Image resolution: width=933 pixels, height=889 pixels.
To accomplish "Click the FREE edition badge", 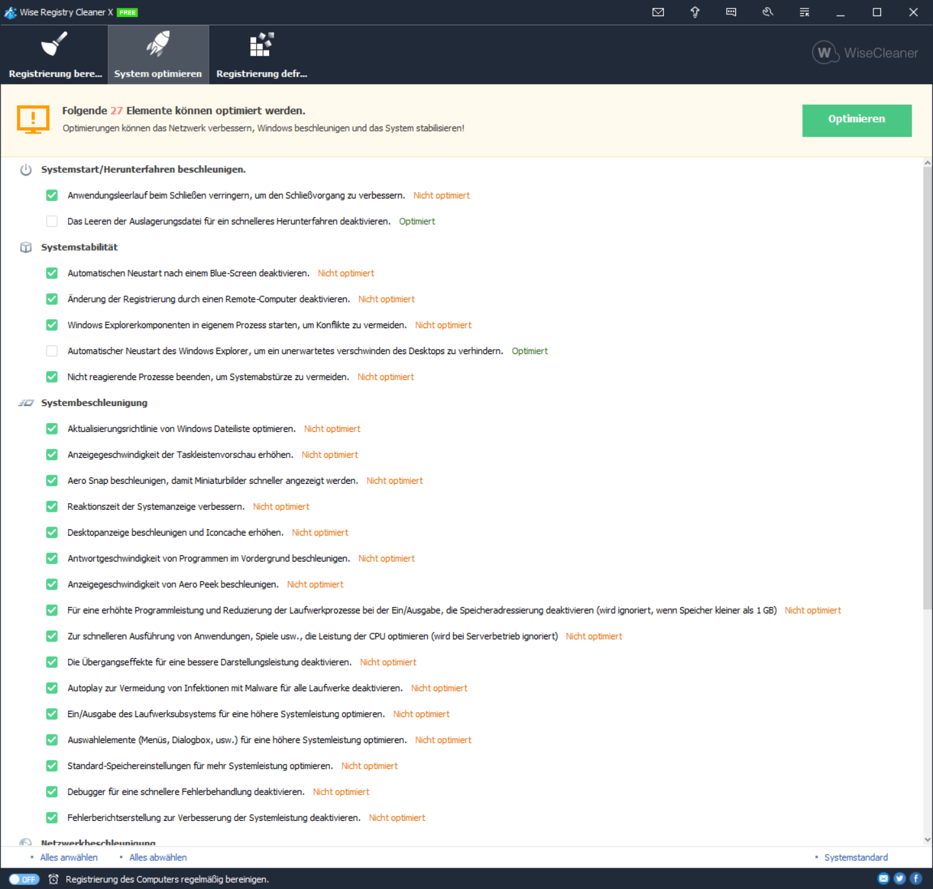I will tap(127, 12).
